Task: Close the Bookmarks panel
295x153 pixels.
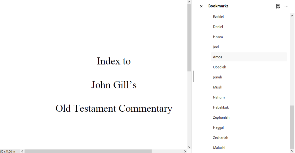Action: click(201, 6)
